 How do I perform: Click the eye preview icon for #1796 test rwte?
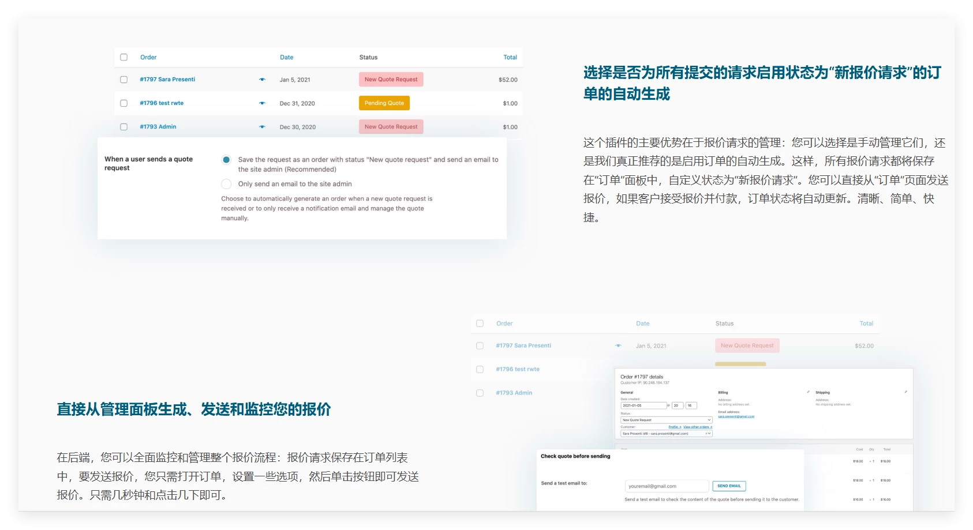click(262, 103)
